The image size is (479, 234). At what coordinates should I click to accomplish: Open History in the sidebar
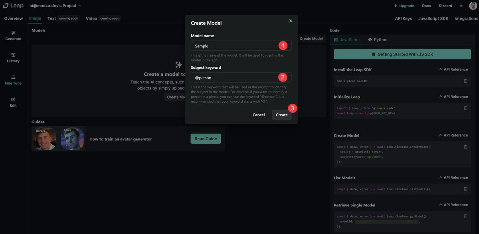13,58
